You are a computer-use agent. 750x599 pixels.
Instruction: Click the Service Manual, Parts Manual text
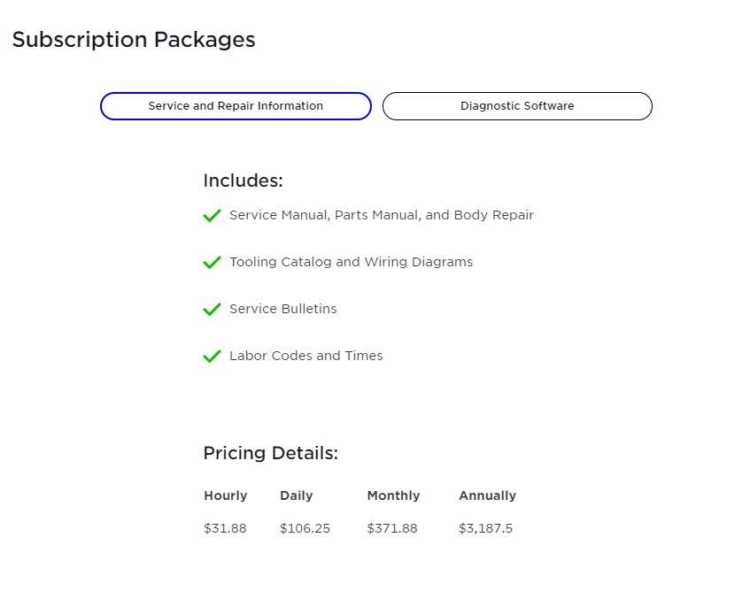[381, 215]
